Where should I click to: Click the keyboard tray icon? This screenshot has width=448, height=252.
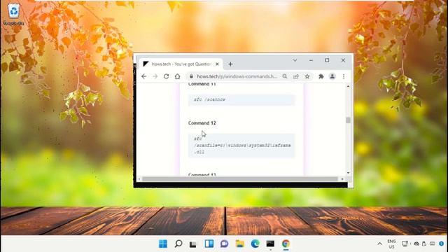tap(433, 244)
